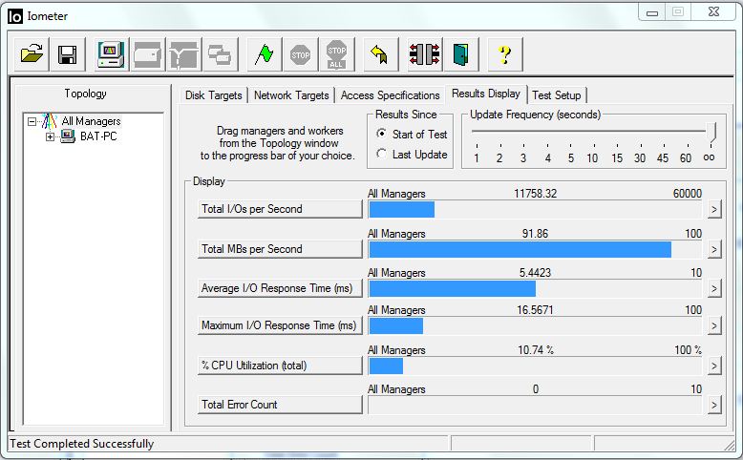This screenshot has width=743, height=460.
Task: Start tests with the green flag icon
Action: click(265, 54)
